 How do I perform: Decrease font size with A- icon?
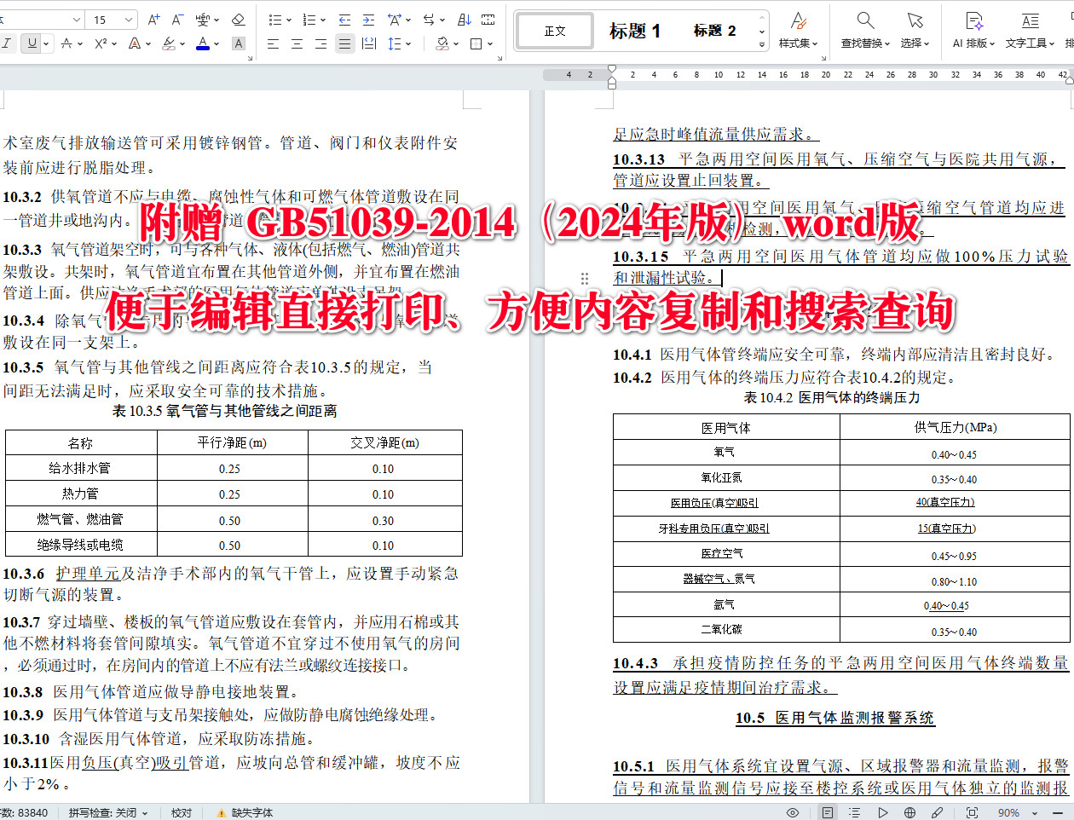pyautogui.click(x=177, y=20)
